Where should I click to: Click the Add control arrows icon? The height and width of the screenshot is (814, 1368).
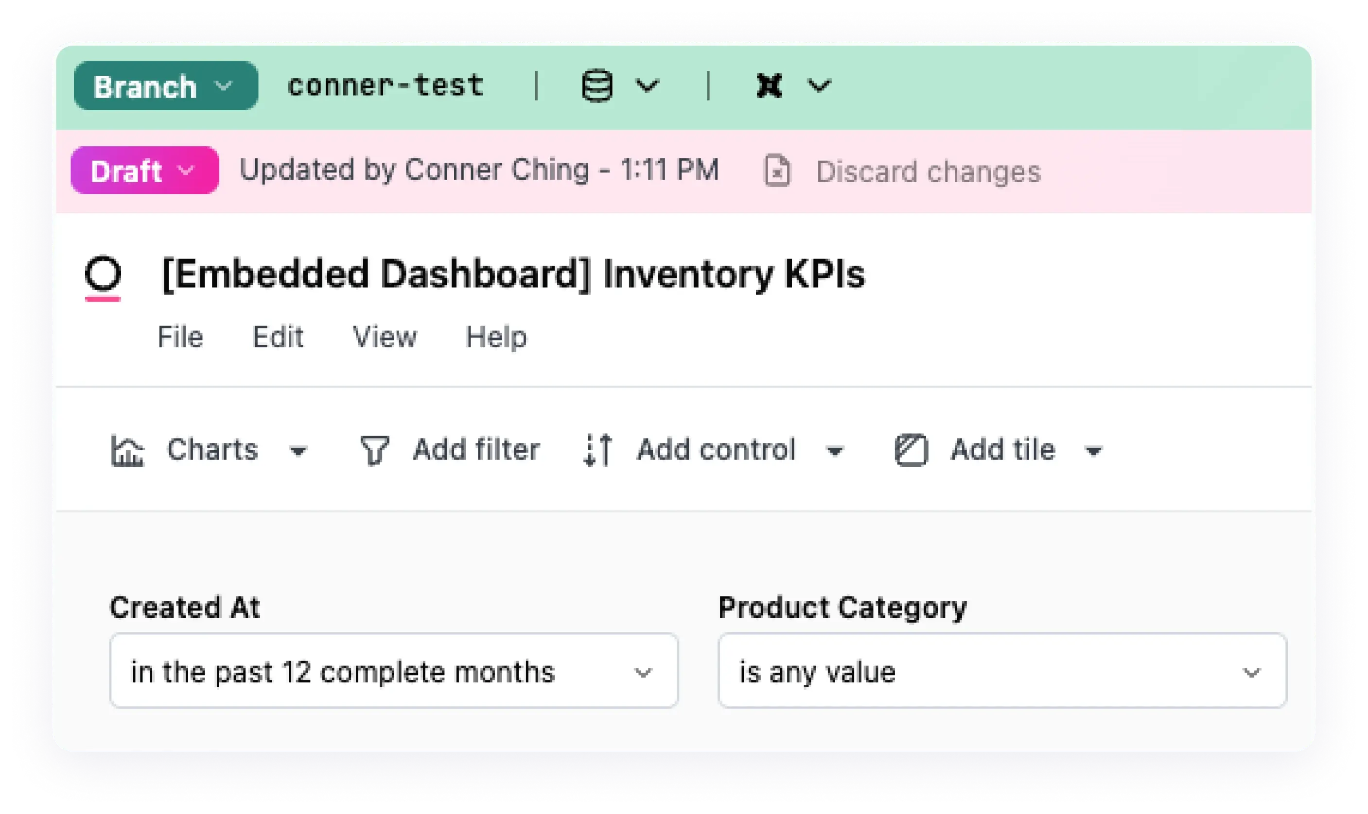click(x=598, y=451)
